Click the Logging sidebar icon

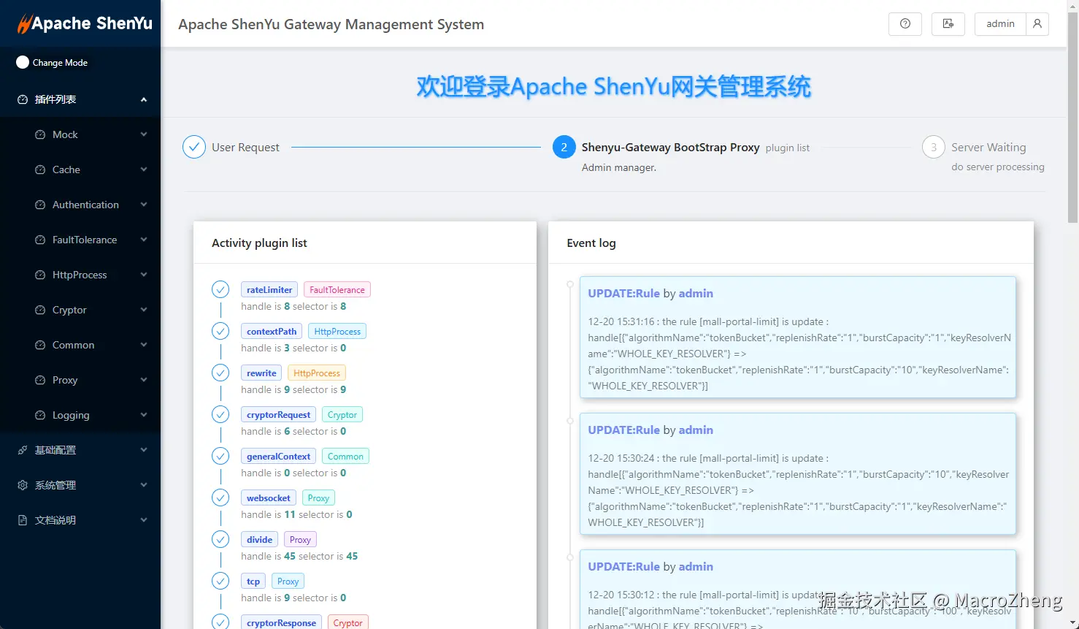tap(40, 415)
